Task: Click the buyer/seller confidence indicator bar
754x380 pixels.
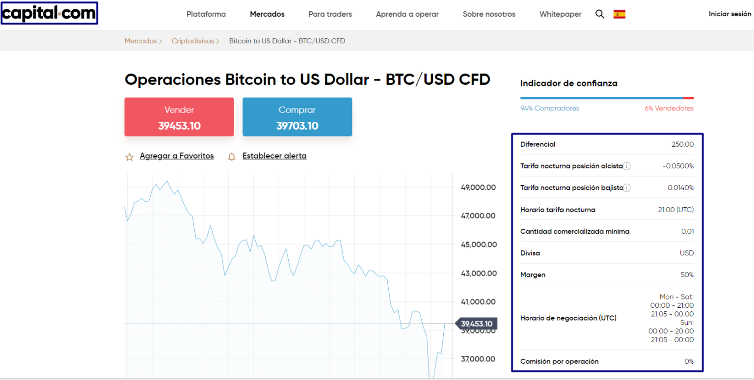Action: pyautogui.click(x=607, y=98)
